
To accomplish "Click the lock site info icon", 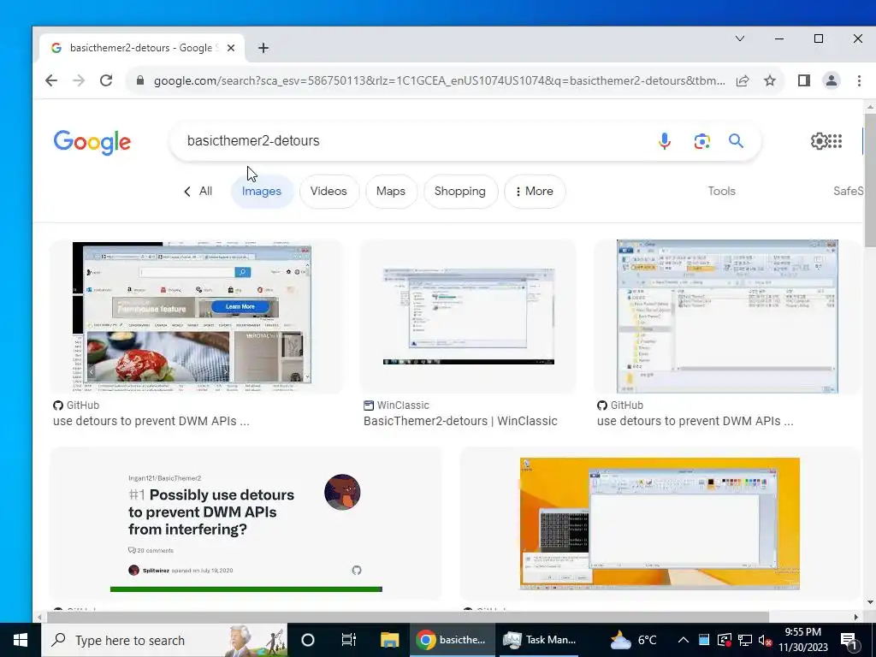I will (x=140, y=80).
